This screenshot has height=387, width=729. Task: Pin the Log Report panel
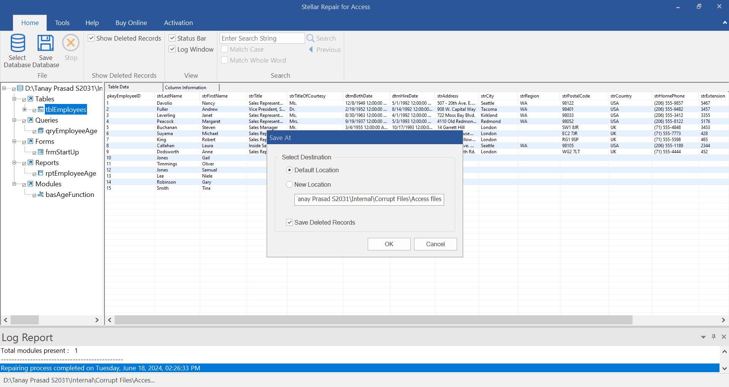pos(713,337)
